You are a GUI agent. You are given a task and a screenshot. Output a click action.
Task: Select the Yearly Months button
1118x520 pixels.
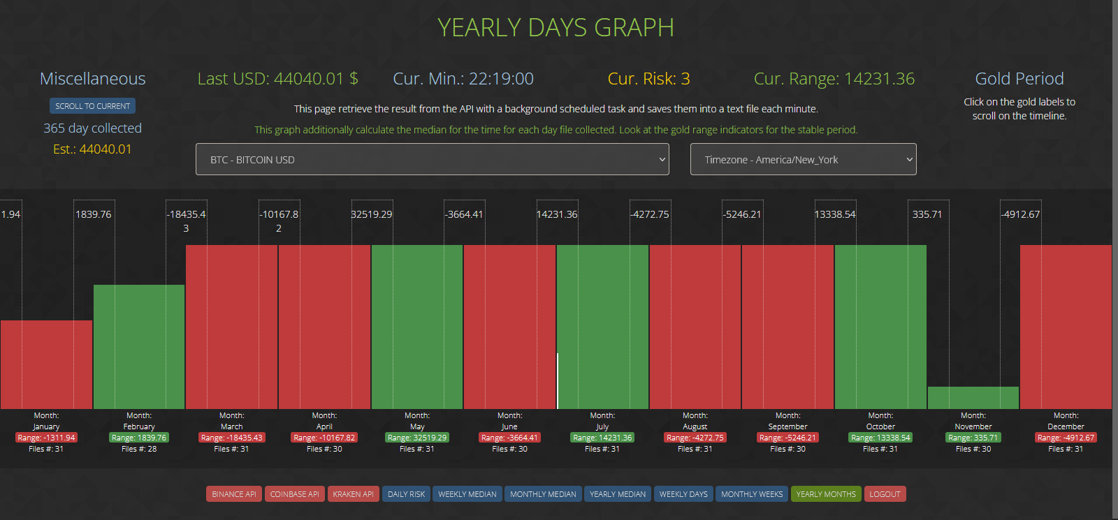coord(826,494)
